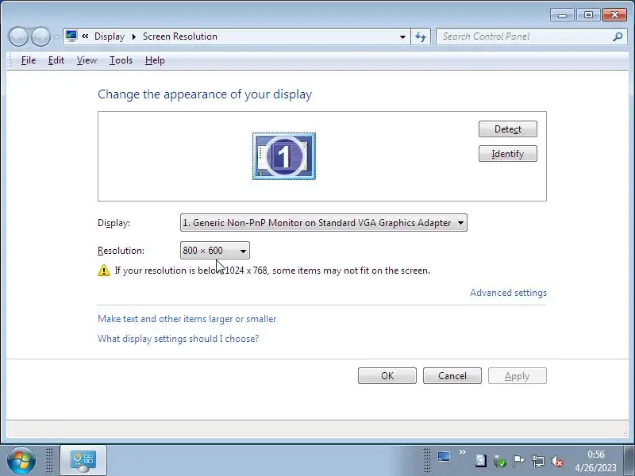Click the double-chevron in address bar breadcrumb
Screen dimensions: 635x476
coord(85,36)
